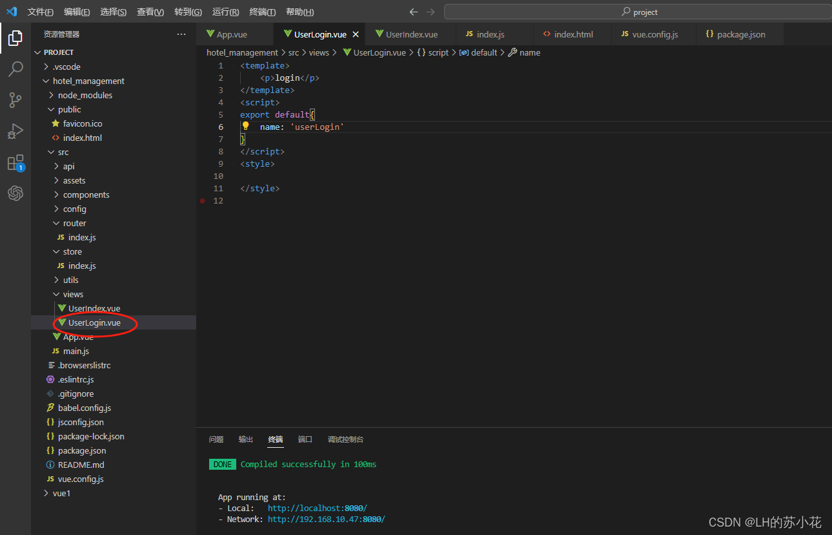Collapse the store folder
Image resolution: width=832 pixels, height=535 pixels.
114,251
